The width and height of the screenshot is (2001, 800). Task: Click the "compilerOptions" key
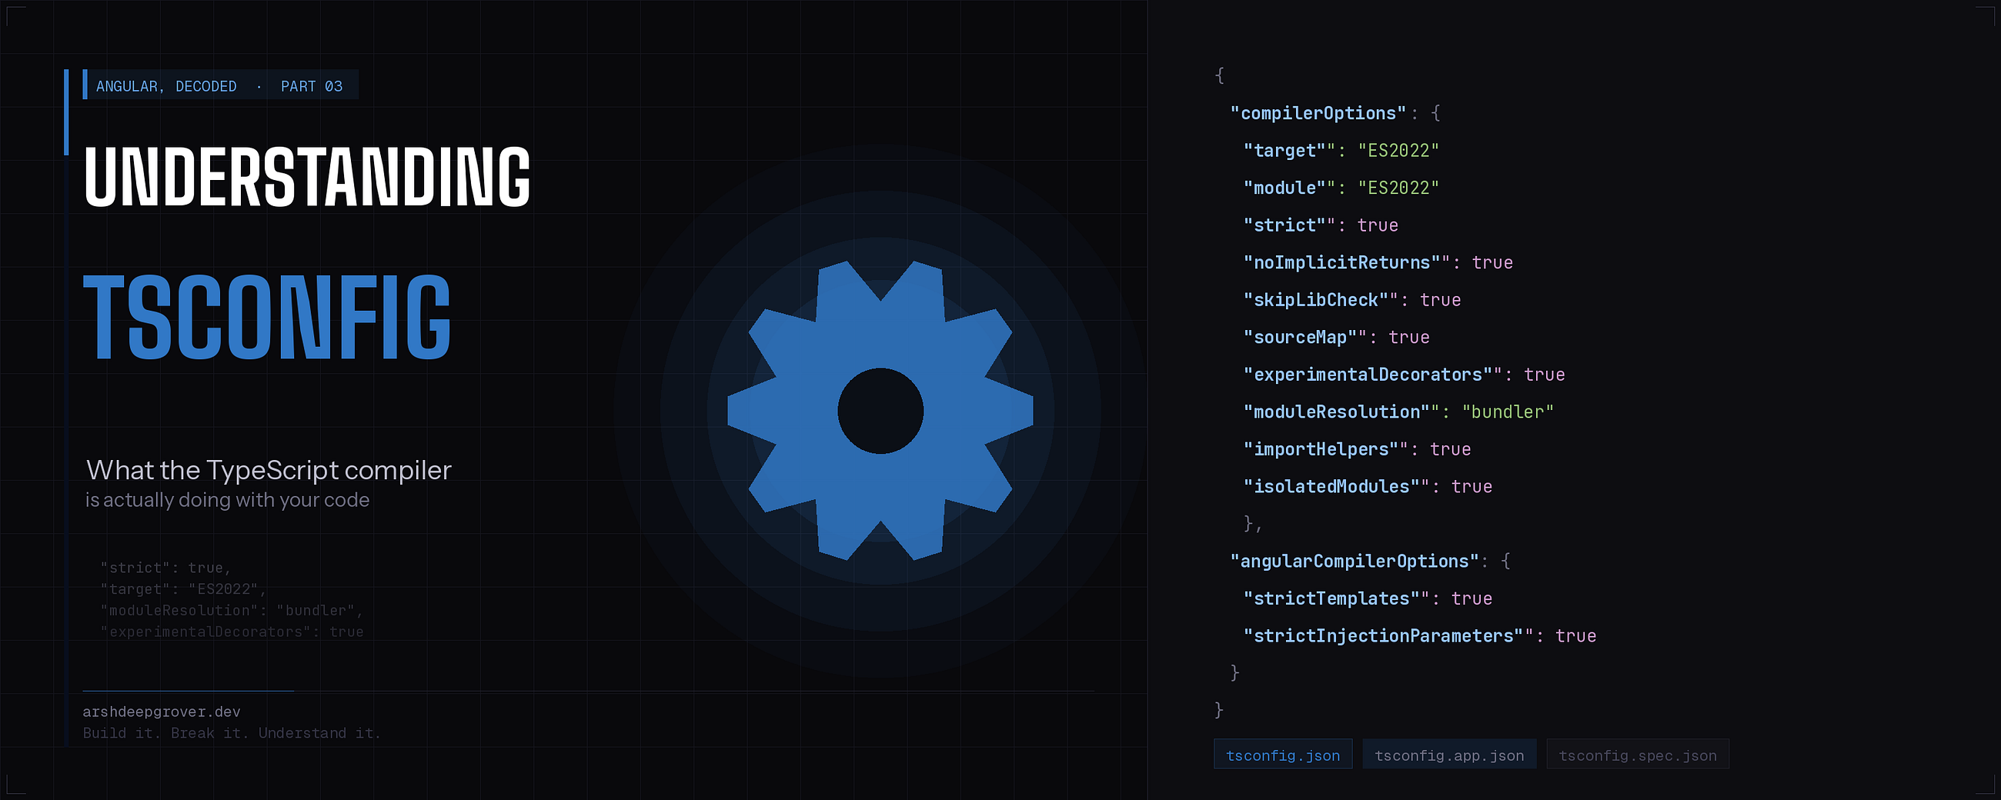click(x=1318, y=113)
